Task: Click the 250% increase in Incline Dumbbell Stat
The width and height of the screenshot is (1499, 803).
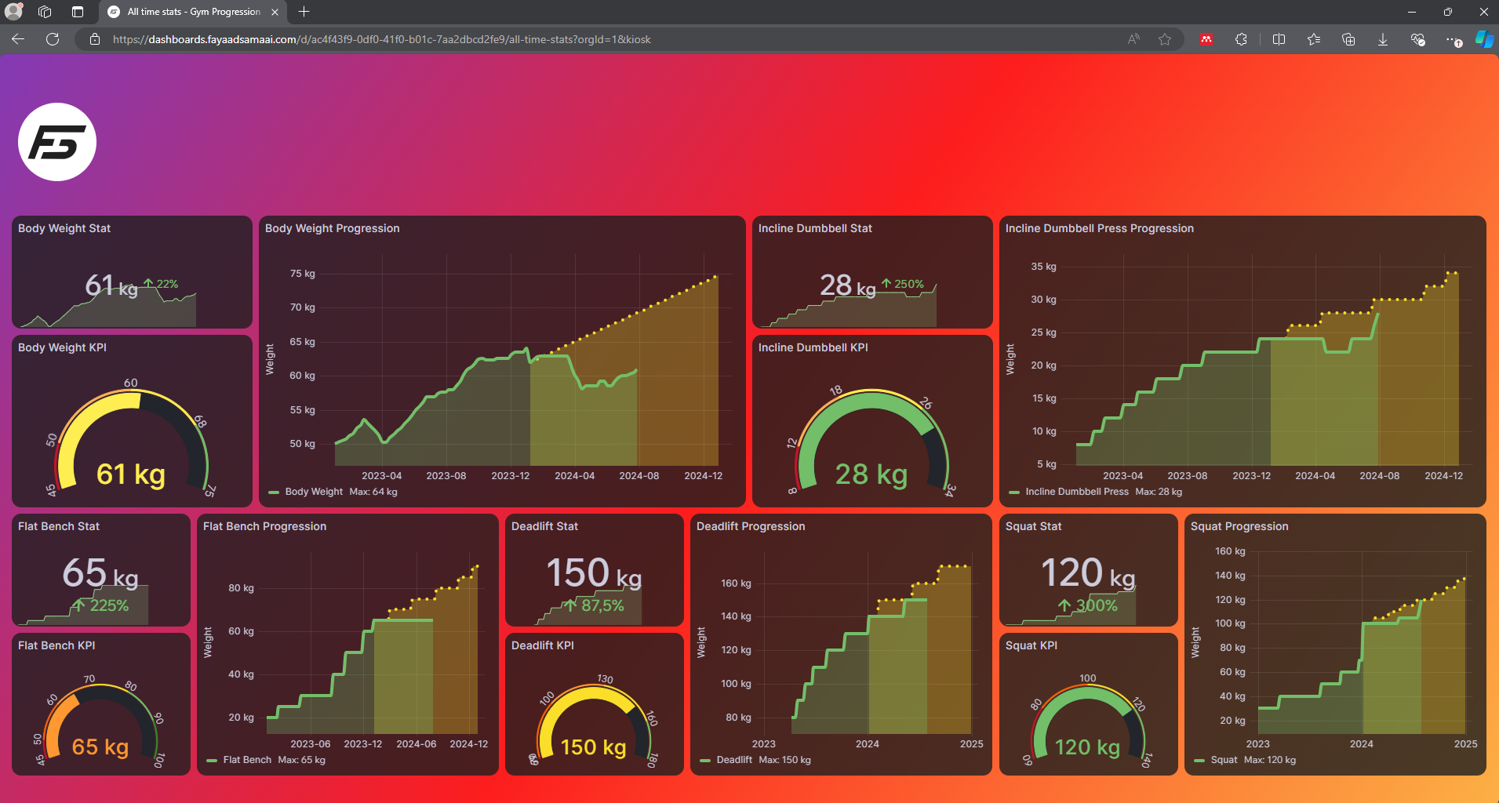Action: [x=902, y=284]
